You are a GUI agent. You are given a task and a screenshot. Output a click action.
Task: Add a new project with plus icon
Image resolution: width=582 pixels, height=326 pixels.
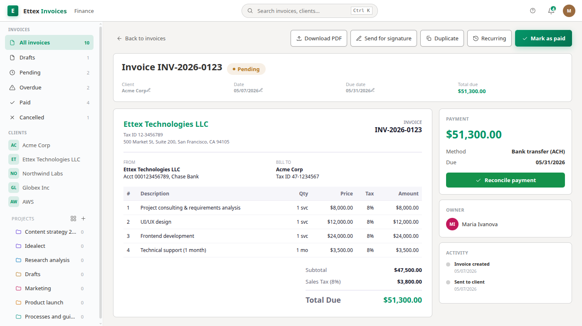coord(83,218)
